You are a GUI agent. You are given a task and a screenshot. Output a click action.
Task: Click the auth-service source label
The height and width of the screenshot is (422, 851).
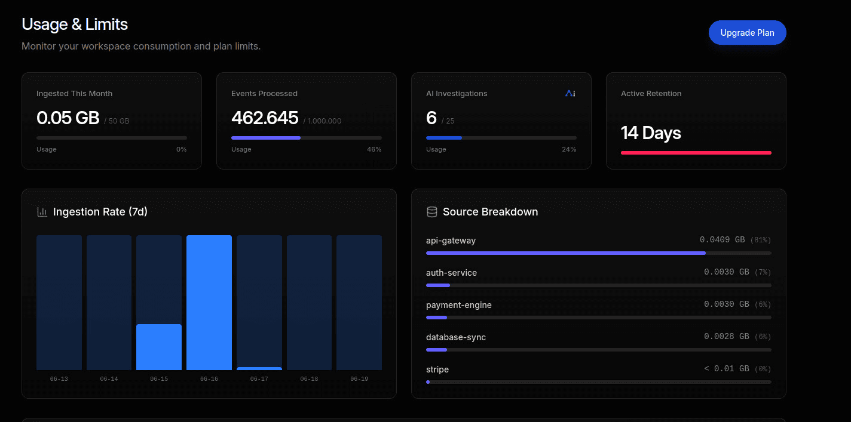[x=451, y=273]
